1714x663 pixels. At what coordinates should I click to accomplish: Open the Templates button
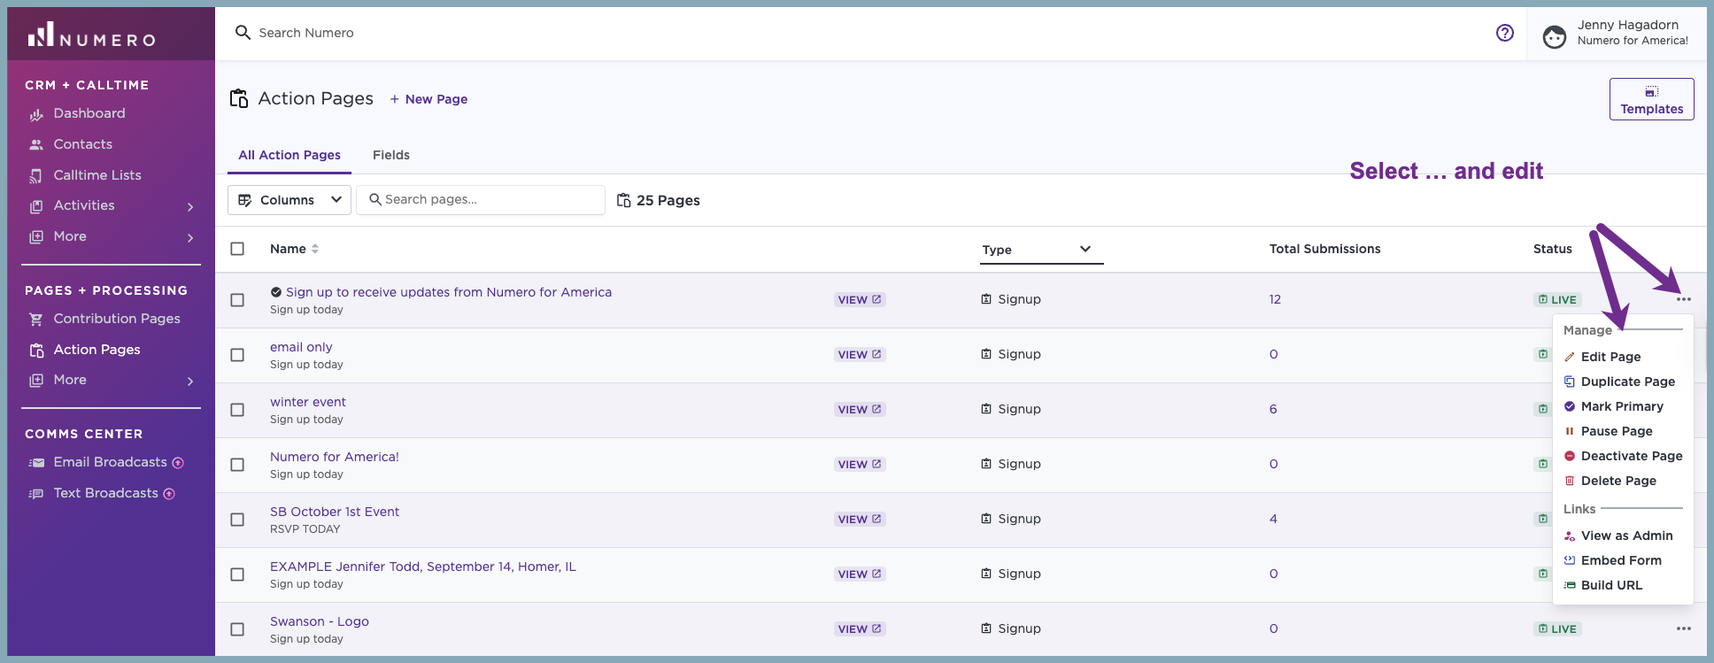tap(1651, 99)
